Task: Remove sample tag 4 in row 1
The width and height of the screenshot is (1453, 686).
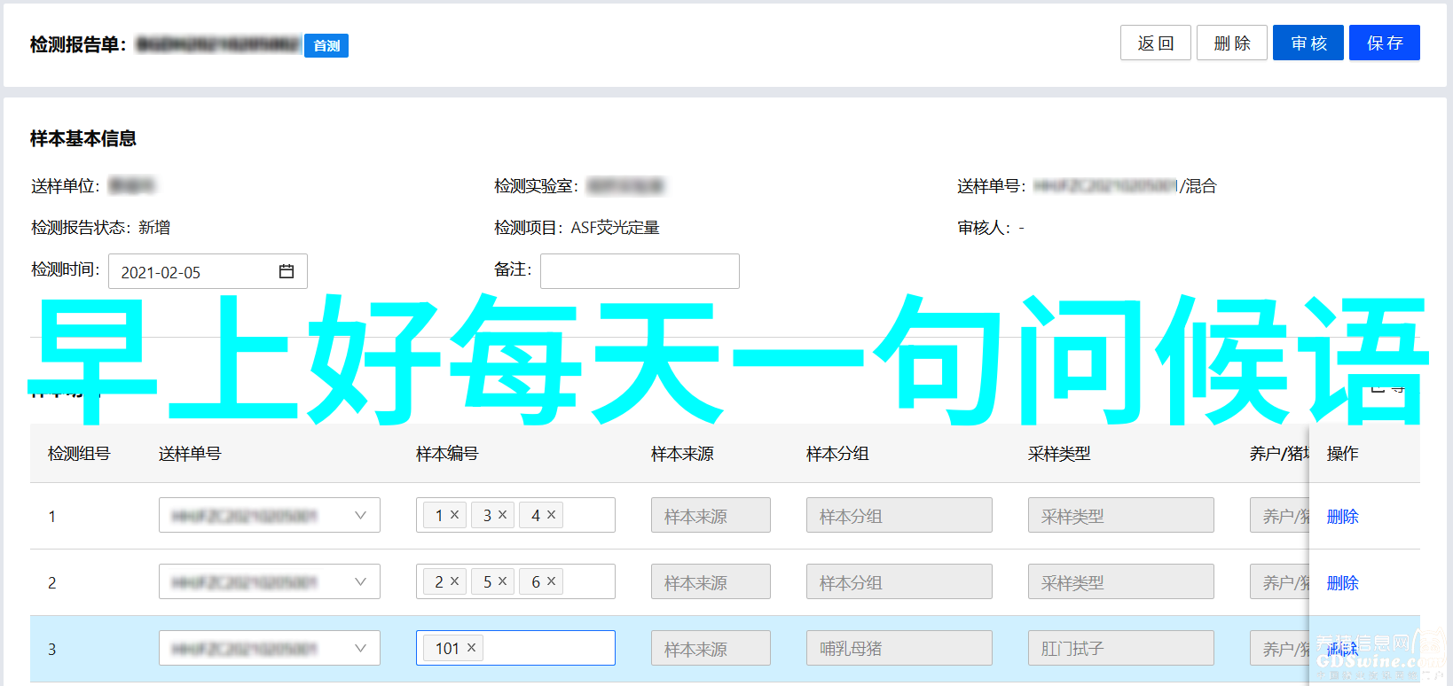Action: (551, 514)
